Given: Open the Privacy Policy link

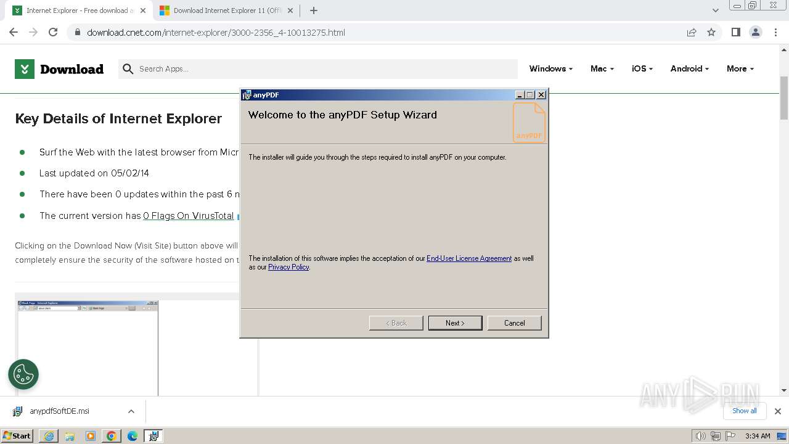Looking at the screenshot, I should tap(288, 267).
